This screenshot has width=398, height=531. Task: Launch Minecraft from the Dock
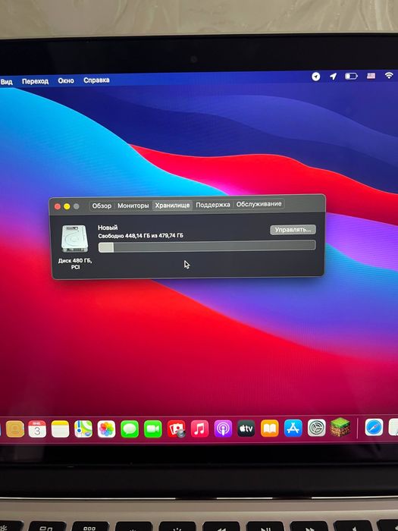[340, 427]
